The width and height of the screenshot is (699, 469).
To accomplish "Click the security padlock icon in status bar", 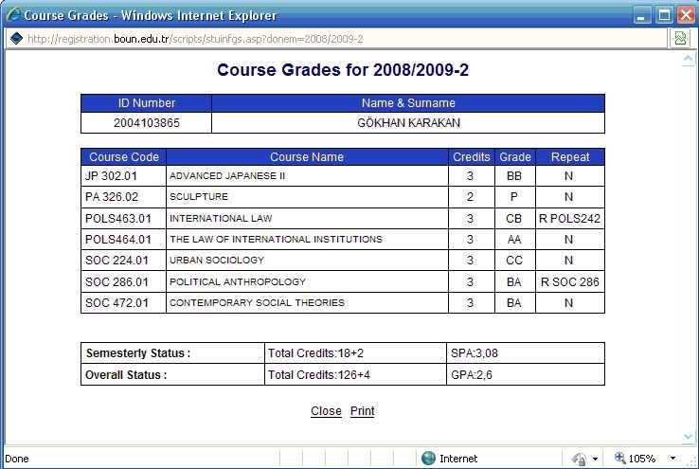I will pyautogui.click(x=579, y=459).
